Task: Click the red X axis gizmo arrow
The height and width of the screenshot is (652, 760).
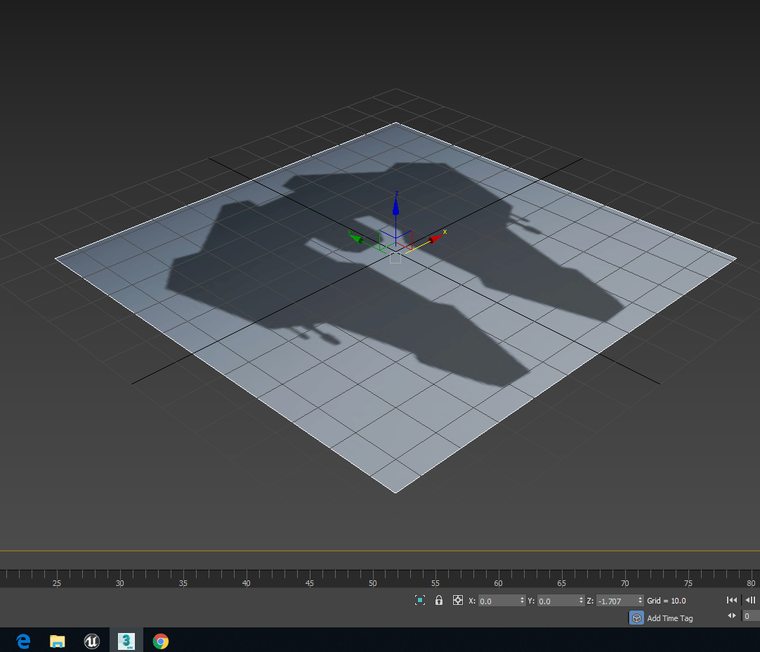Action: [435, 238]
